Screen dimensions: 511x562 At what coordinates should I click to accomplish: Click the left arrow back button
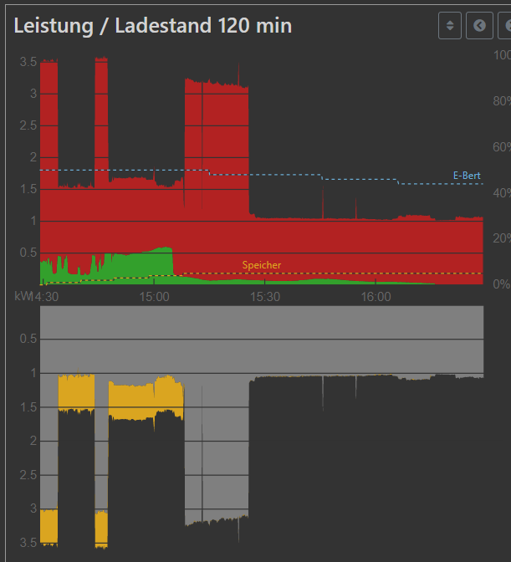click(479, 25)
